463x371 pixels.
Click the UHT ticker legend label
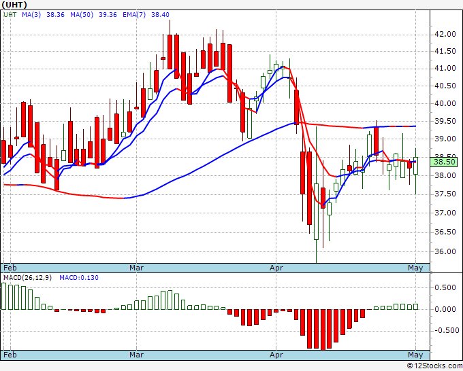click(10, 15)
